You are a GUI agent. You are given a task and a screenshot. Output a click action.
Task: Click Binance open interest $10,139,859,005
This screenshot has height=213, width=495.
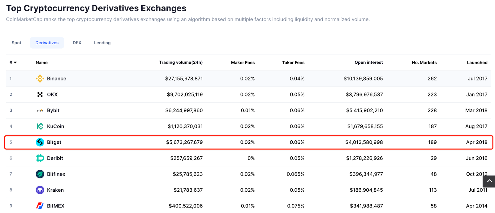coord(363,79)
